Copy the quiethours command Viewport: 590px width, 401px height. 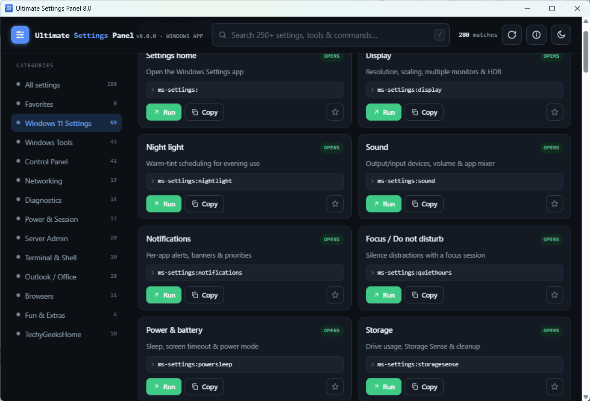click(424, 295)
